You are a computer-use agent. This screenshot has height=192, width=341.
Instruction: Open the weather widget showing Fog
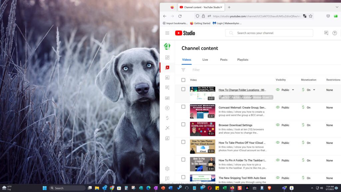coord(7,188)
